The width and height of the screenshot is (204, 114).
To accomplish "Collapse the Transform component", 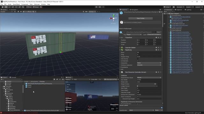I will (120, 37).
